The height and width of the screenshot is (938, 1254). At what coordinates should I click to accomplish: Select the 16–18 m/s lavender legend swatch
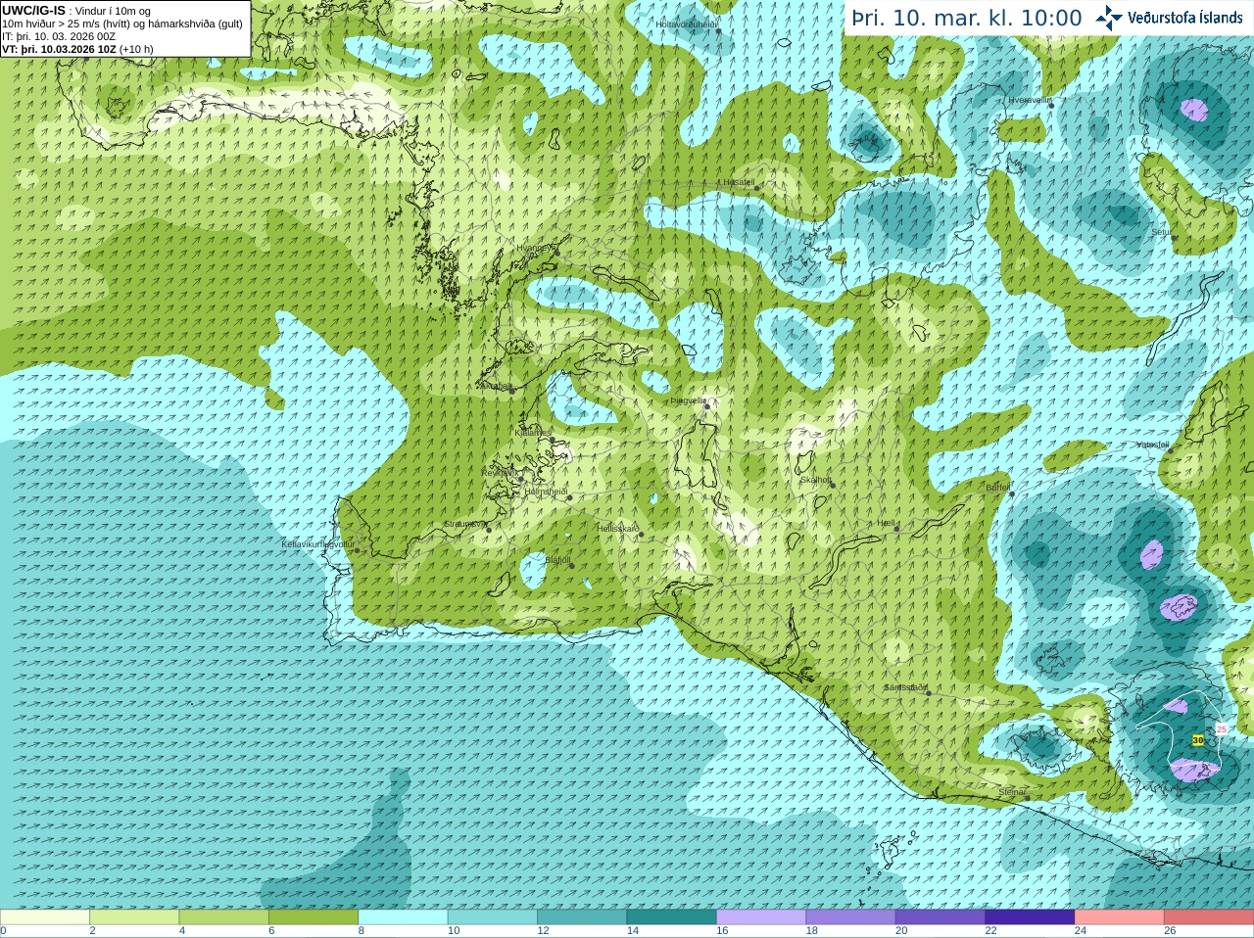click(x=761, y=917)
